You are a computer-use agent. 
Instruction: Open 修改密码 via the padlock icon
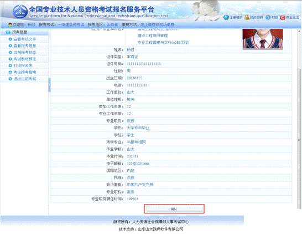click(x=247, y=17)
